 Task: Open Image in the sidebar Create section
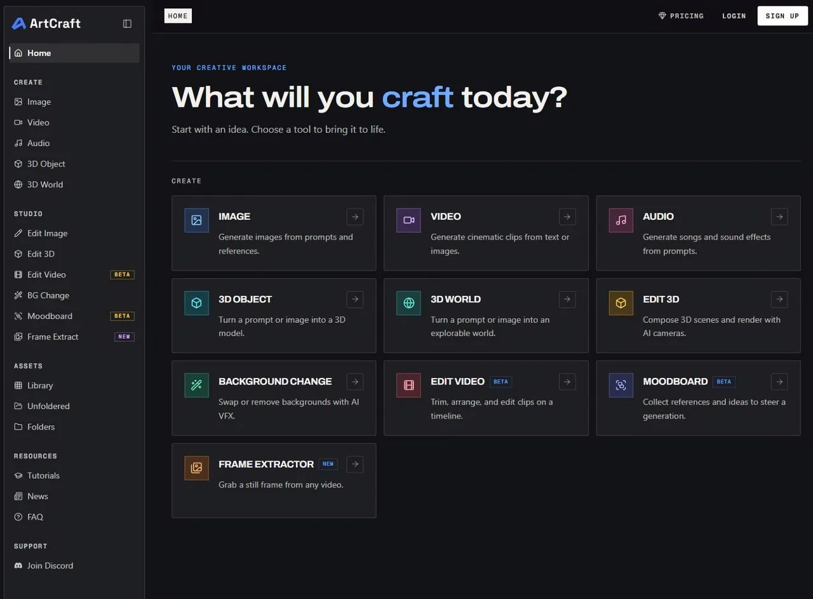(74, 102)
